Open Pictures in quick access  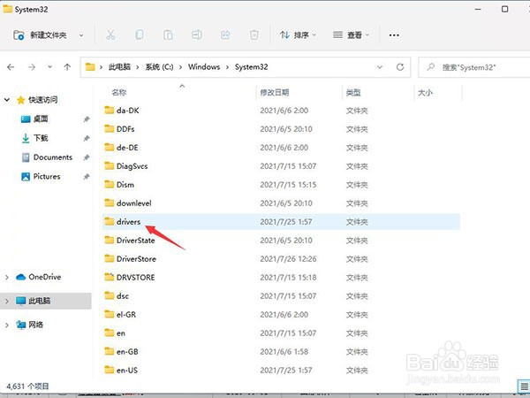click(x=41, y=177)
